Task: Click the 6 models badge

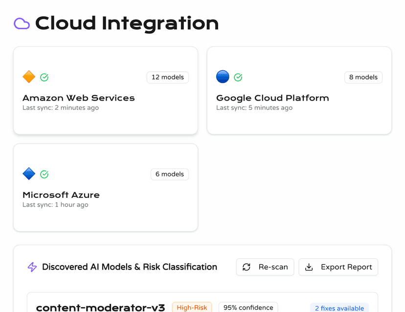Action: 170,174
